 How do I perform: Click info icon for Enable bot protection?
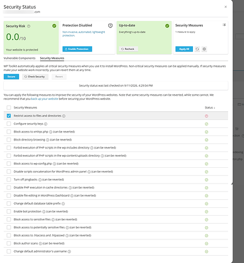pyautogui.click(x=44, y=211)
